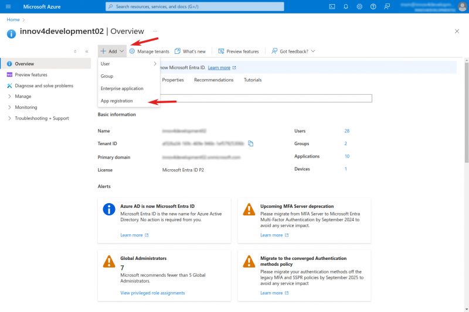Click the Microsoft Azure logo text

coord(42,6)
